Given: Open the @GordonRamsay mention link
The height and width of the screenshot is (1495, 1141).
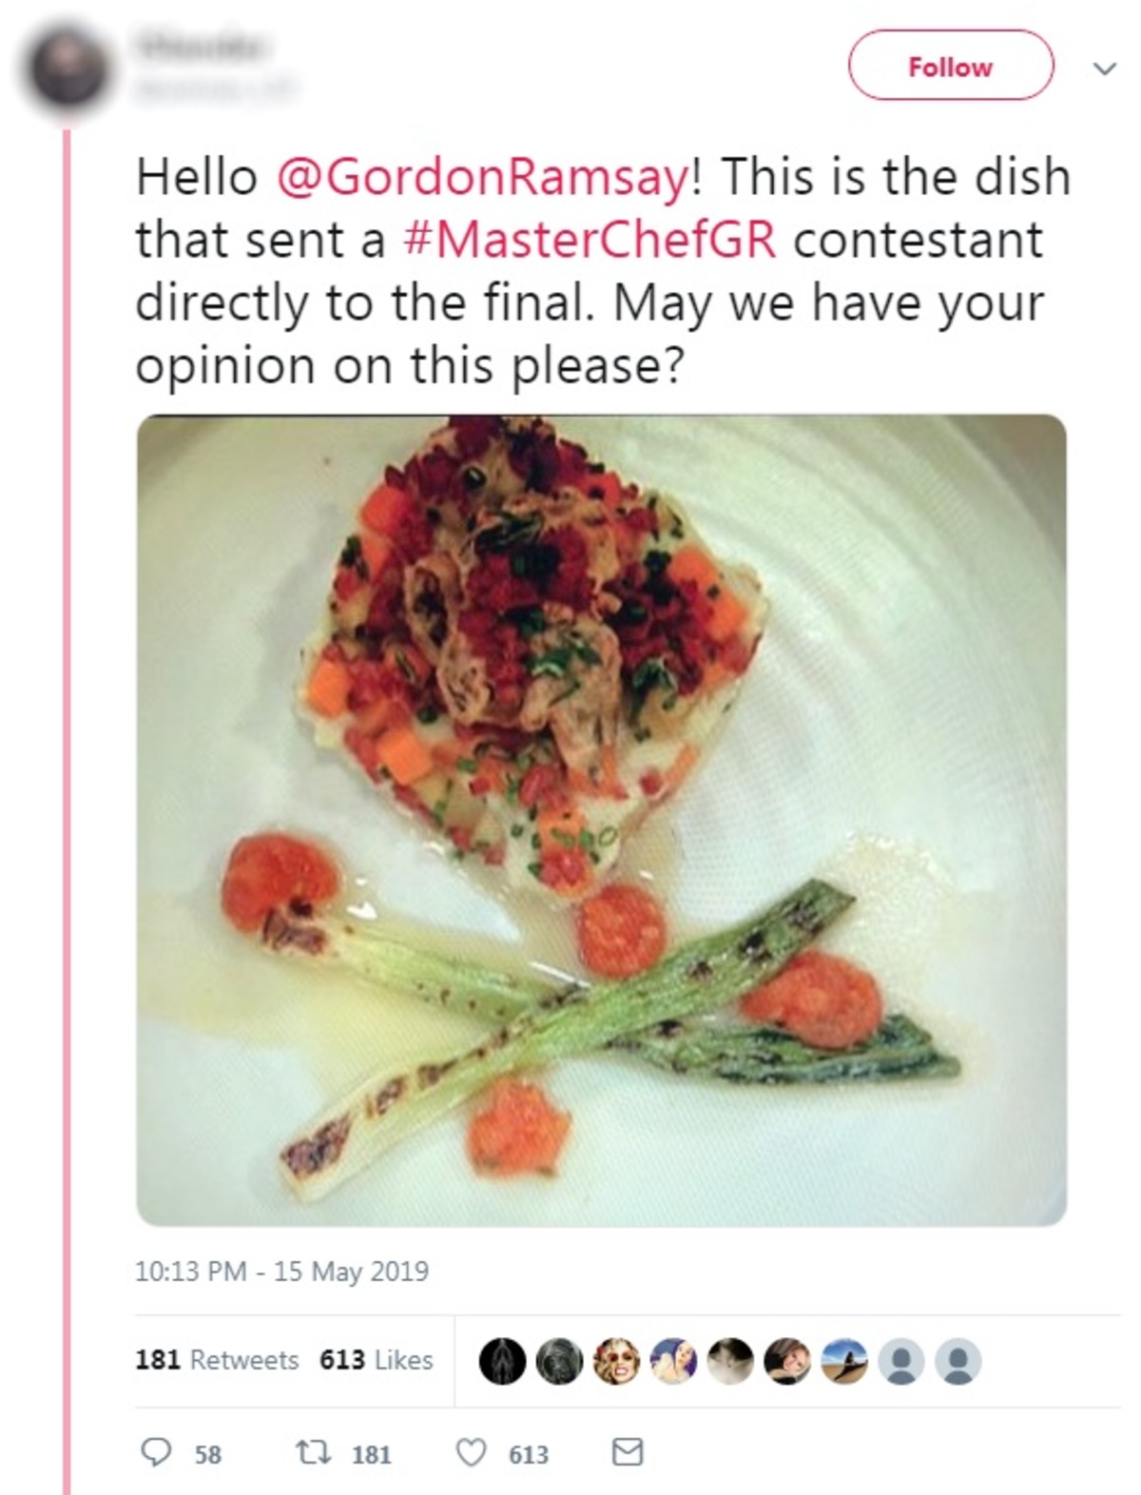Looking at the screenshot, I should point(482,178).
